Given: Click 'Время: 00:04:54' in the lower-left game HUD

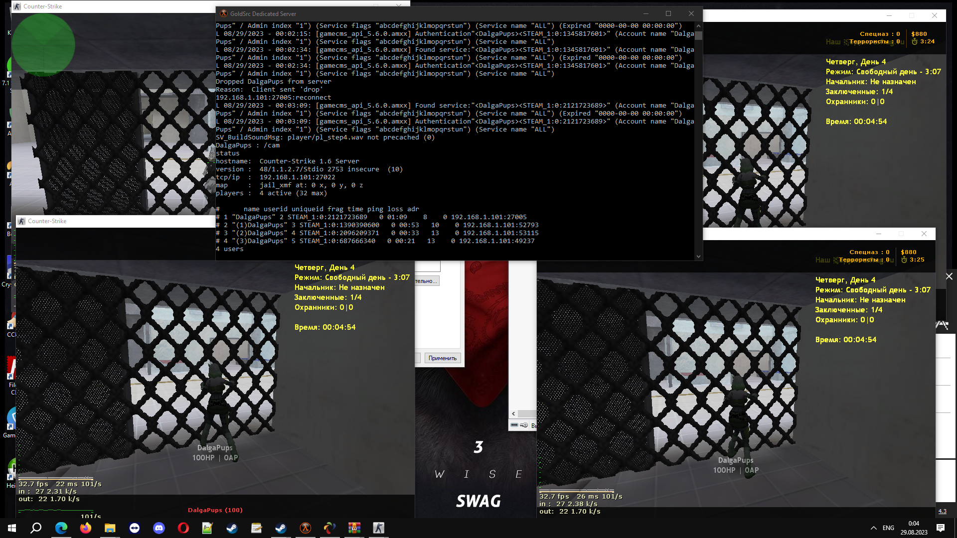Looking at the screenshot, I should 325,327.
